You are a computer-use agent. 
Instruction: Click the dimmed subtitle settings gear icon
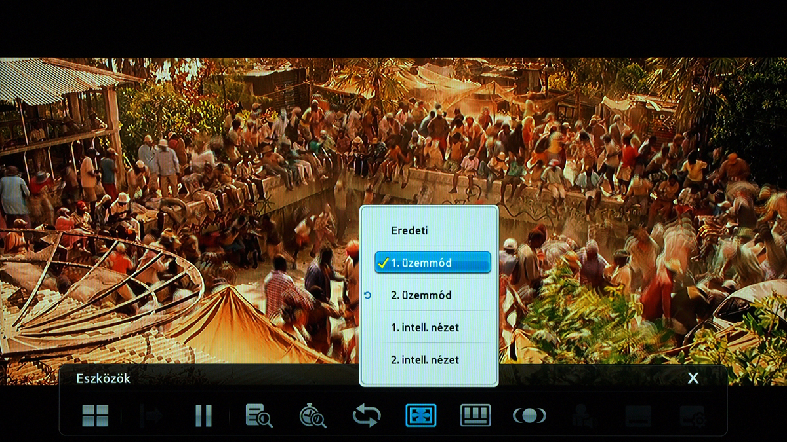click(693, 416)
